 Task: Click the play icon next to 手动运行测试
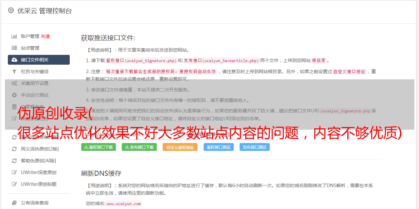pyautogui.click(x=14, y=95)
